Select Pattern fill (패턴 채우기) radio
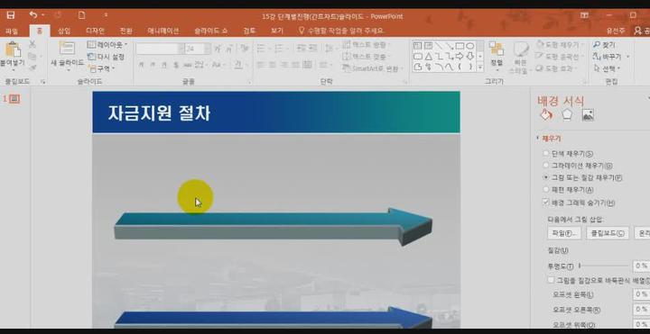650x334 pixels. tap(546, 189)
